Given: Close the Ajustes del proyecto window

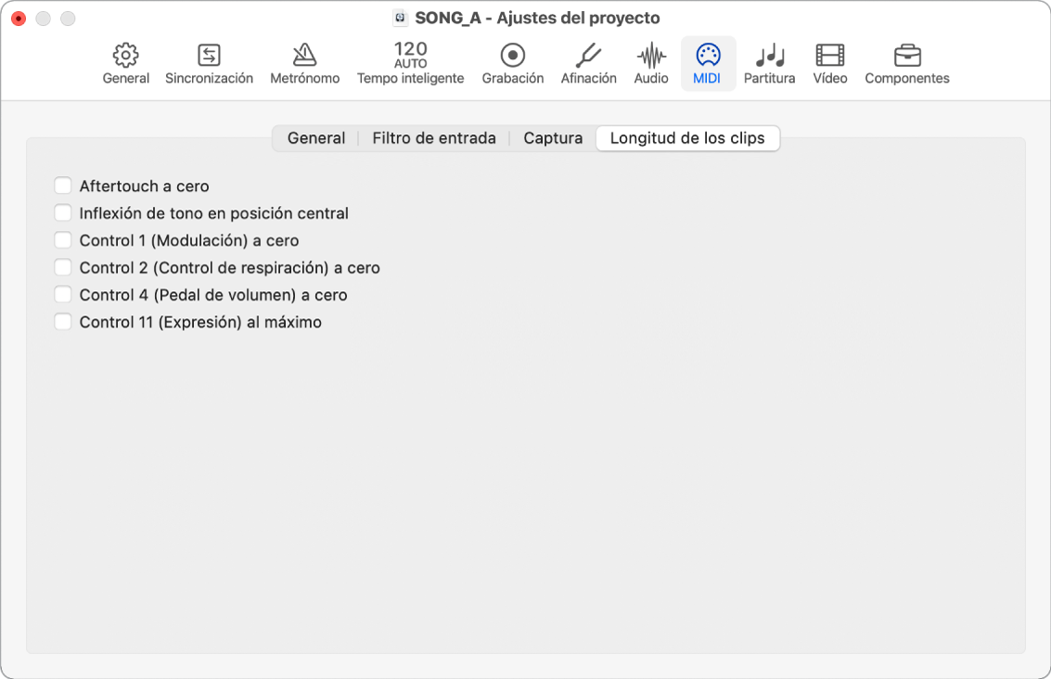Looking at the screenshot, I should tap(19, 19).
